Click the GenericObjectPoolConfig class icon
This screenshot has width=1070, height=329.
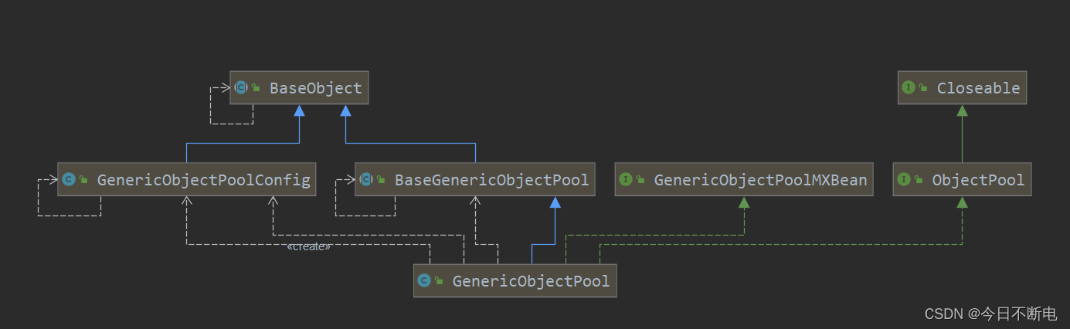point(68,180)
